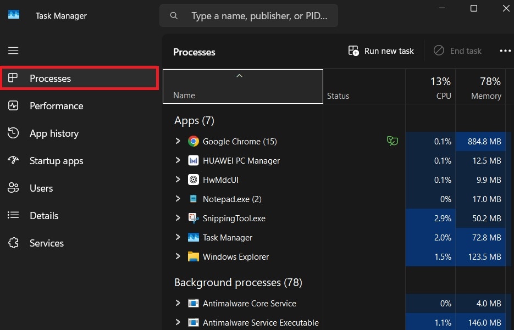Sort by the Status column header

click(x=364, y=86)
